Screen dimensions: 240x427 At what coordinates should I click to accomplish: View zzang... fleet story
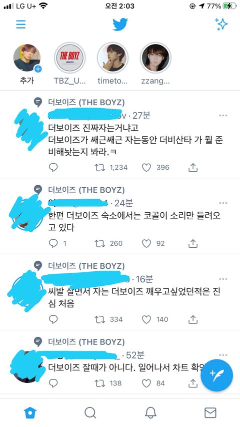pos(155,58)
